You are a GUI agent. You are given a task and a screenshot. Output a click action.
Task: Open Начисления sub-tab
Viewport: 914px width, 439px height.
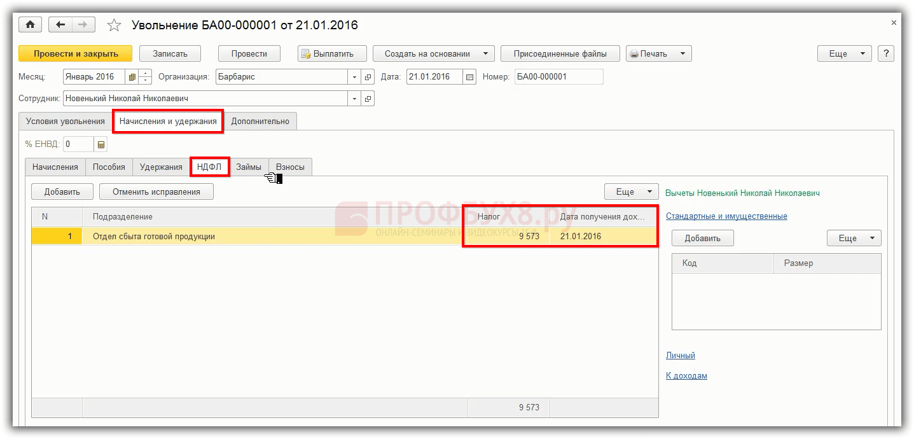(x=55, y=167)
